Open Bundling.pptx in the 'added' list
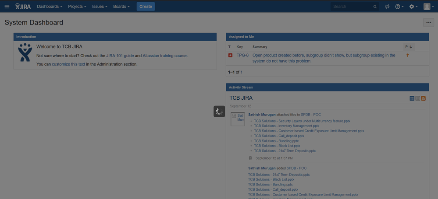Image resolution: width=438 pixels, height=199 pixels. click(x=271, y=185)
